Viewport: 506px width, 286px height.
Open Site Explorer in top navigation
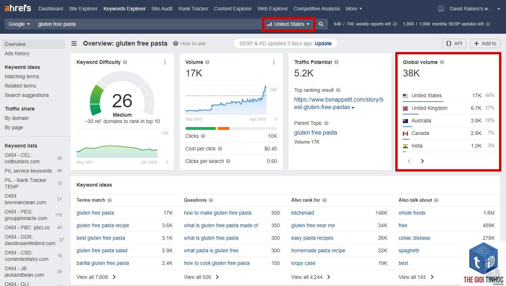pyautogui.click(x=83, y=9)
